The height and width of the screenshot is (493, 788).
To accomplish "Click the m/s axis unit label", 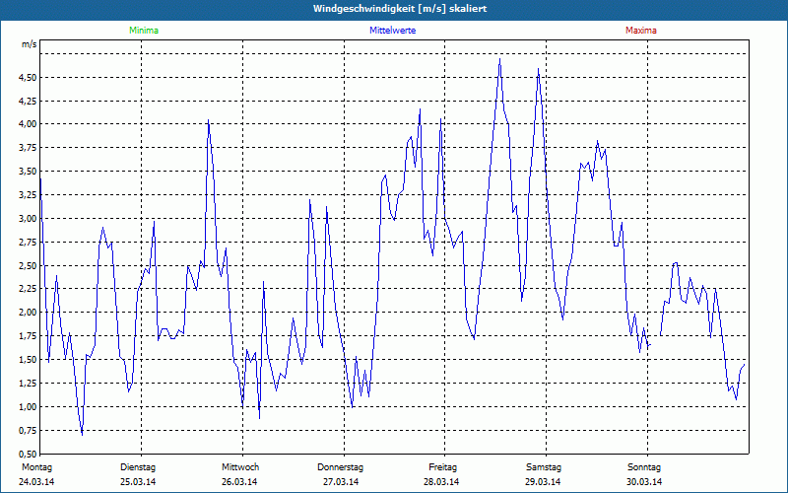I will tap(30, 44).
